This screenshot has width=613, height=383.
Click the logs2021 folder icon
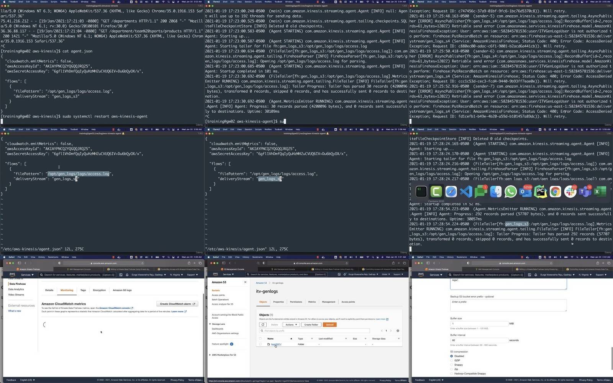click(x=269, y=344)
